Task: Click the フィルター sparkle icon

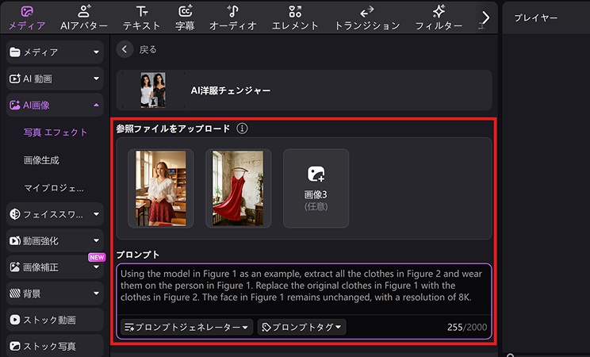Action: [439, 11]
